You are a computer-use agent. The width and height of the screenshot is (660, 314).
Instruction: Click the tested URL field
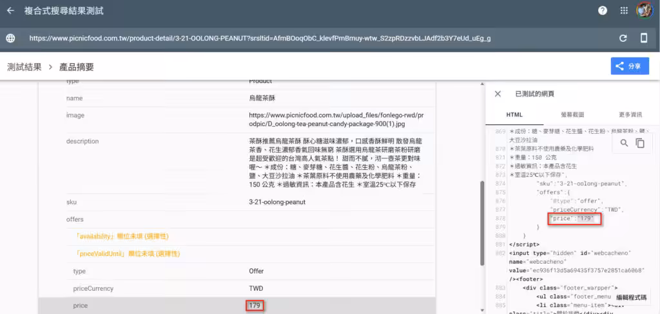click(260, 38)
